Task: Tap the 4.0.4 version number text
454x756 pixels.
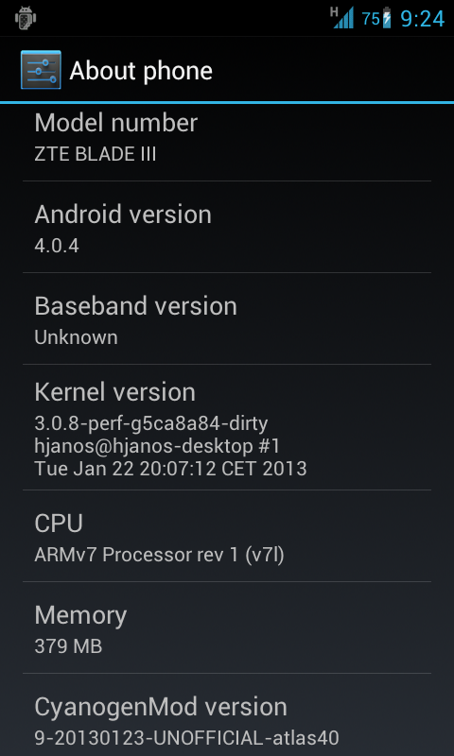Action: 57,246
